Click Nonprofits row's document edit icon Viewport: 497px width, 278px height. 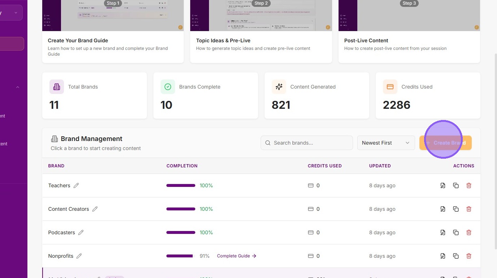tap(442, 256)
